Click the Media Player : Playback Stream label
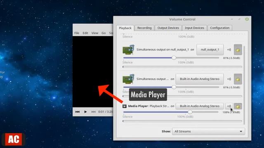This screenshot has height=148, width=264. 148,106
